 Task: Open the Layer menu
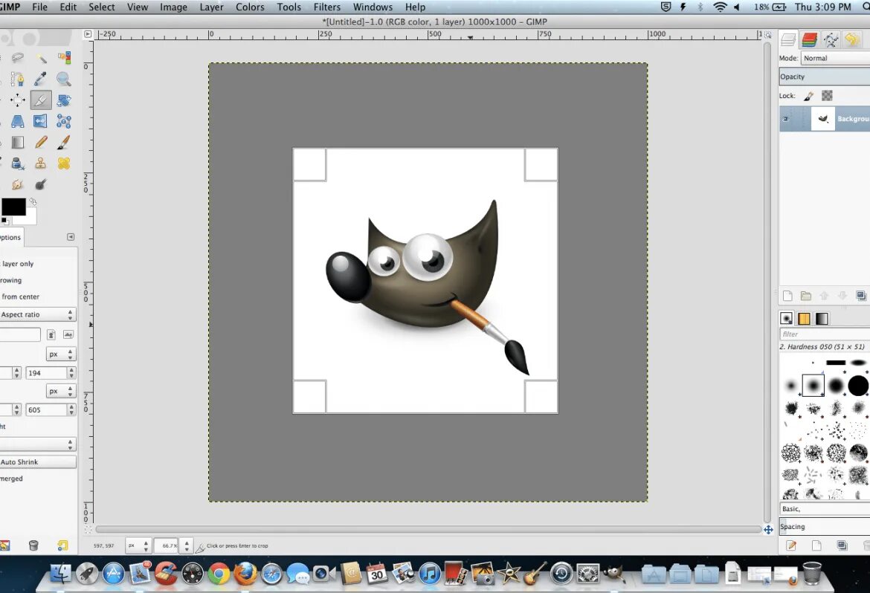click(x=211, y=7)
